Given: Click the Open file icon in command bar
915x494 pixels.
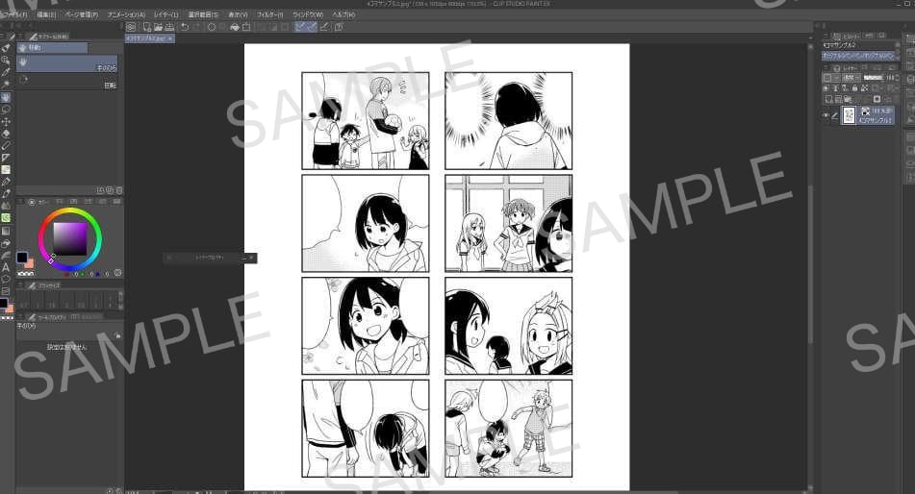Looking at the screenshot, I should (158, 27).
